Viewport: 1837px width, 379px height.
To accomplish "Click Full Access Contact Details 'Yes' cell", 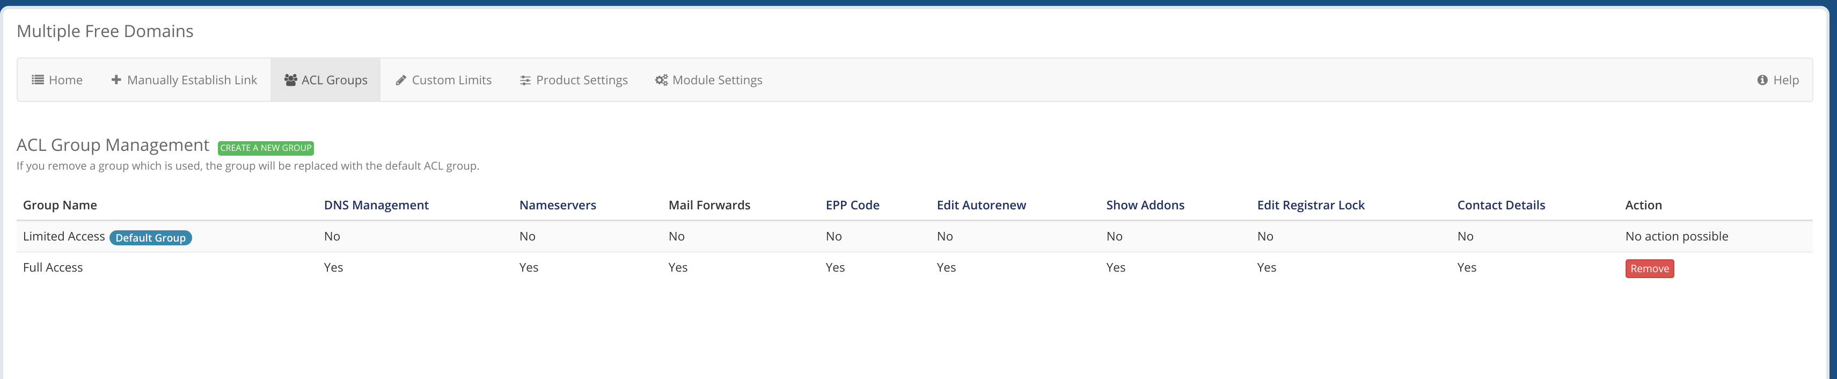I will point(1467,268).
